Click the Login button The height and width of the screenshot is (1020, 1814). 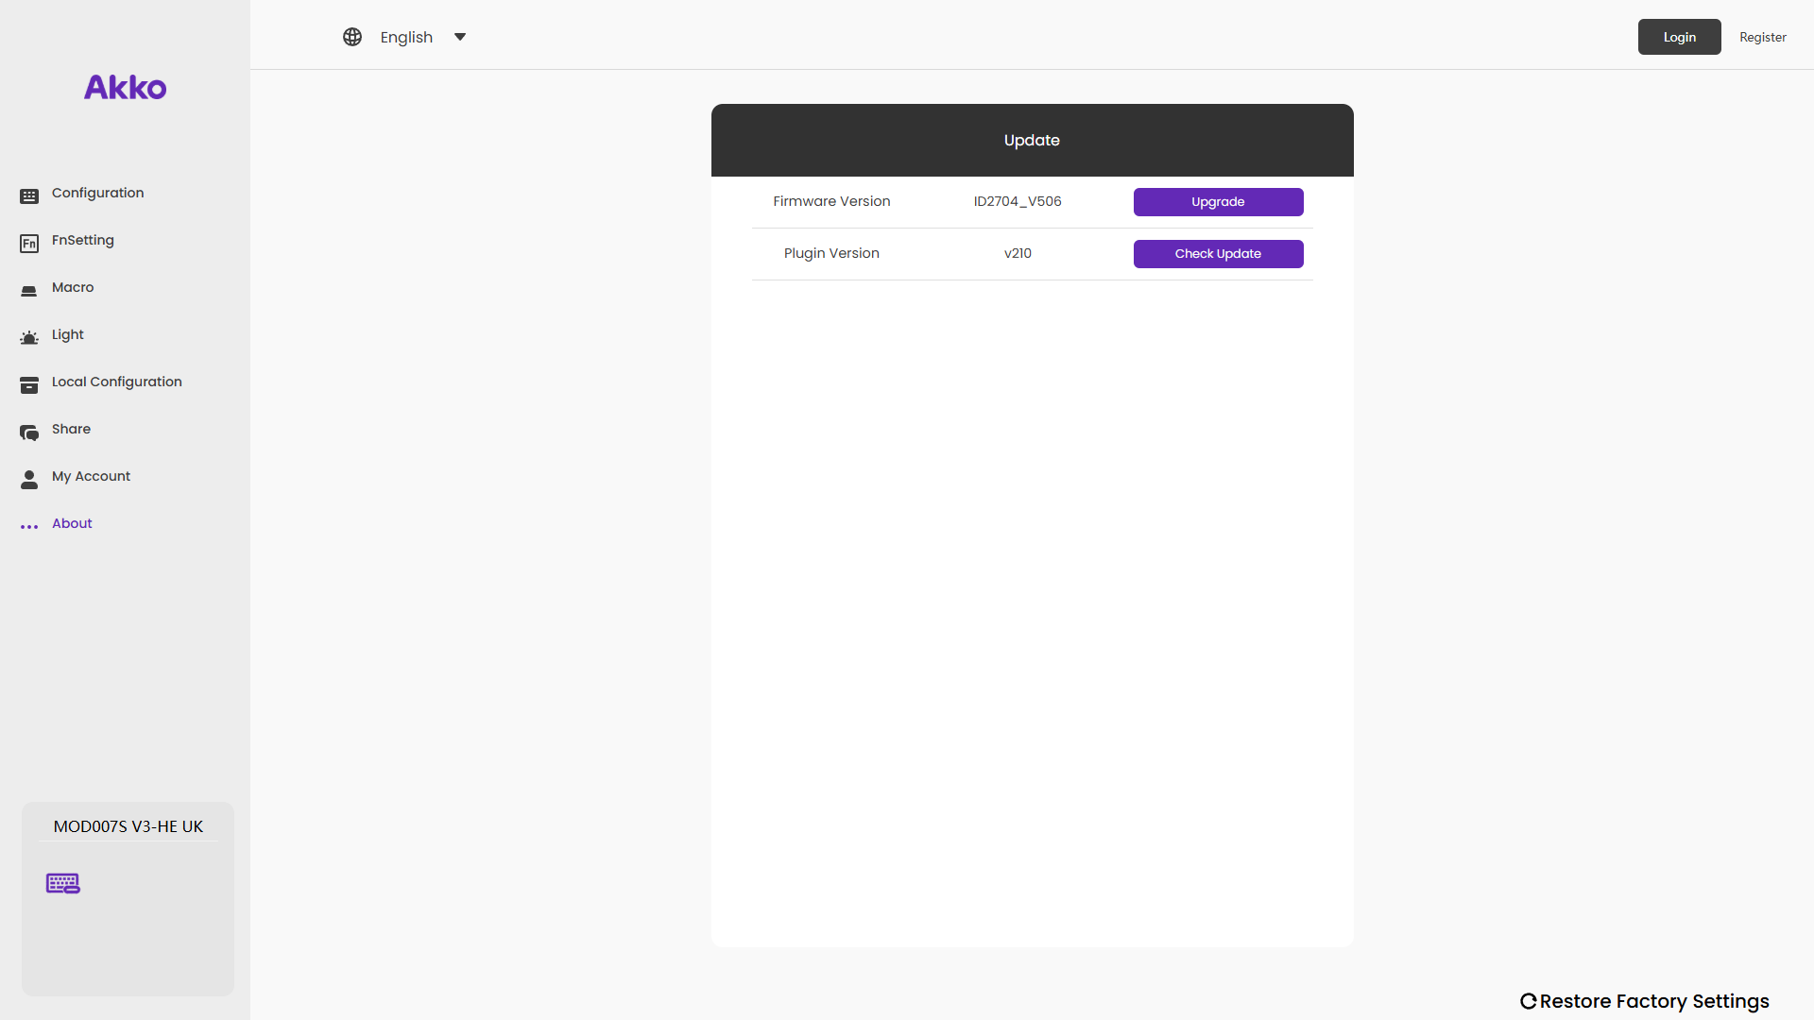1679,37
